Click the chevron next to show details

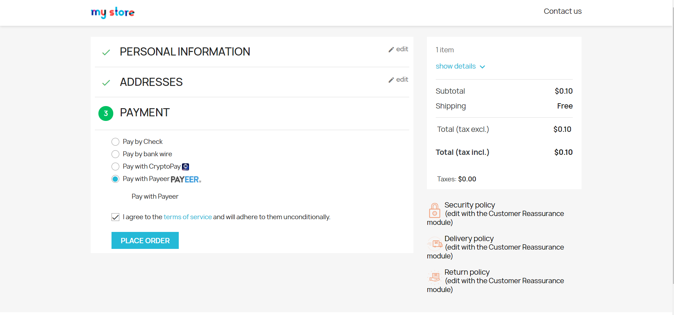482,67
